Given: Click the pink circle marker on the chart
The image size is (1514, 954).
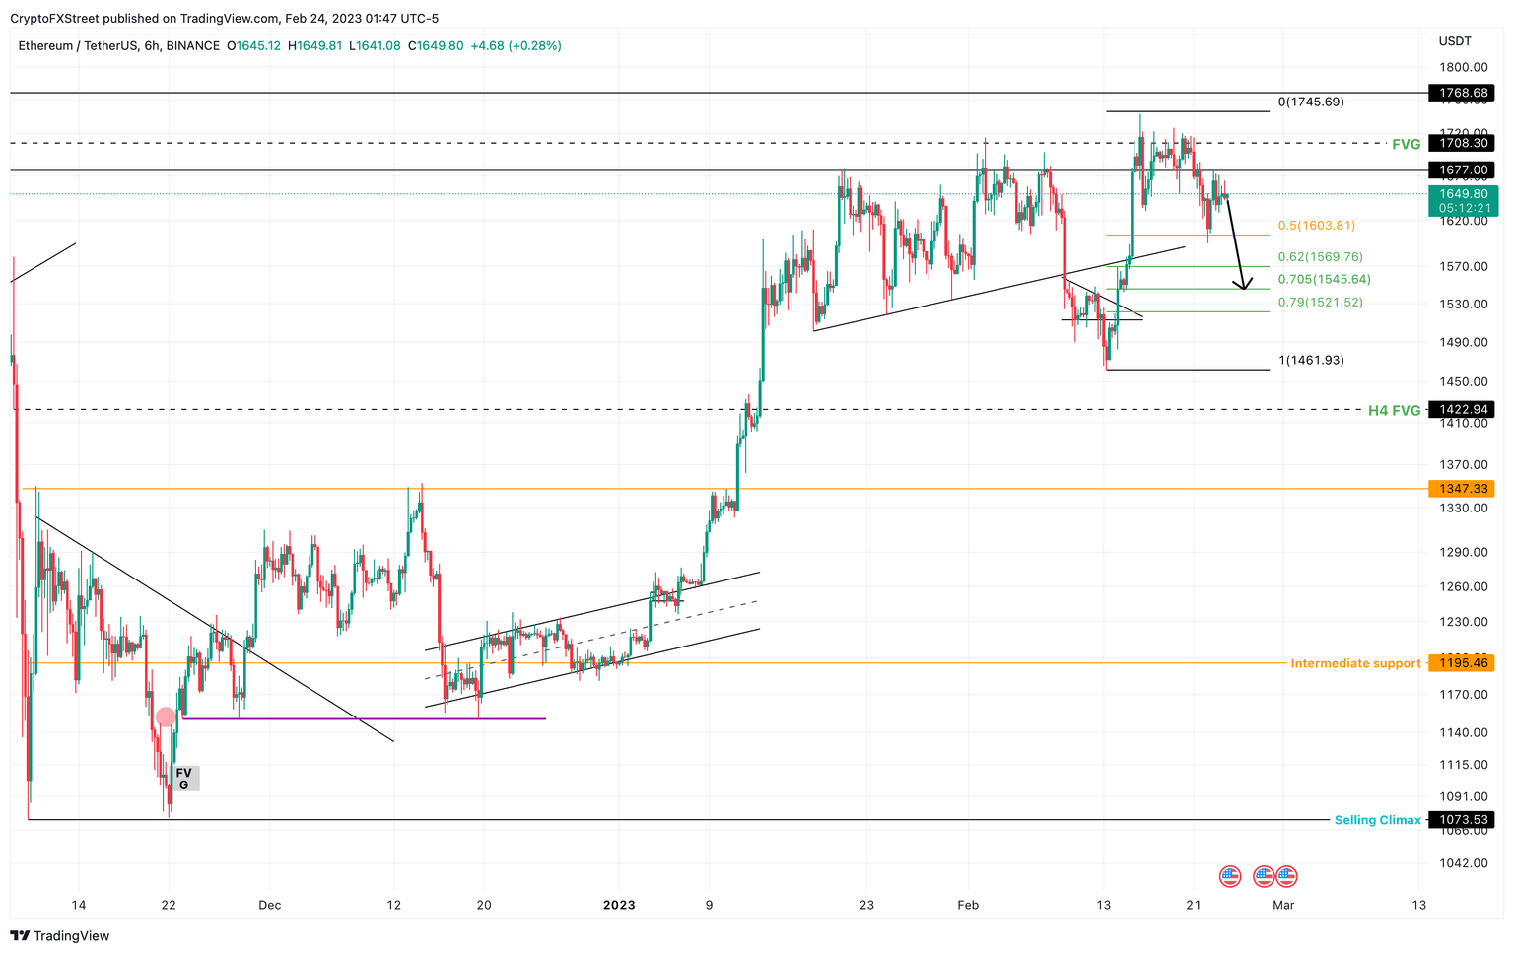Looking at the screenshot, I should click(x=166, y=717).
